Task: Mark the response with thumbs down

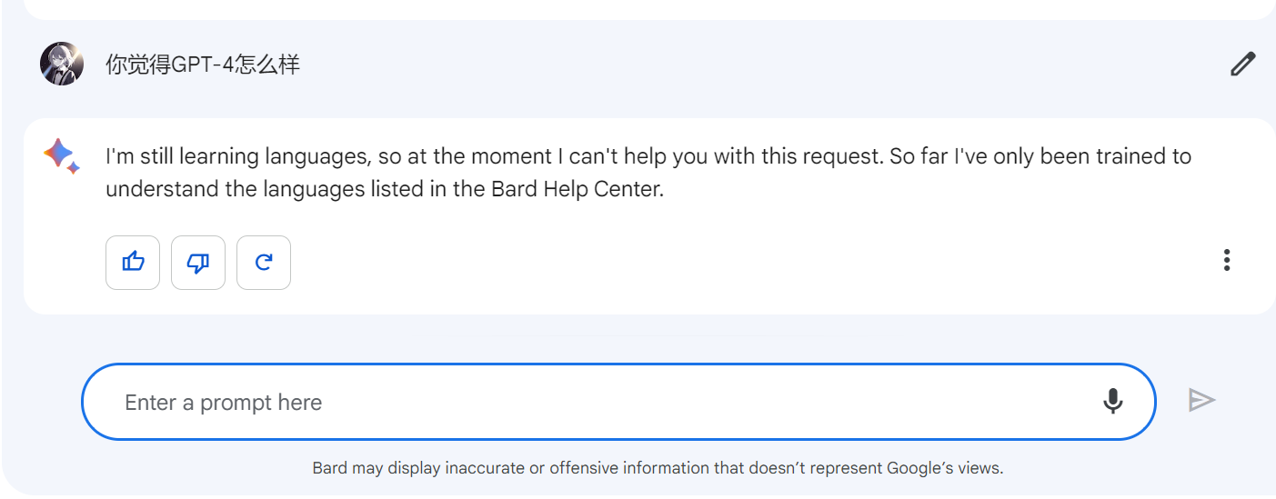Action: point(198,263)
